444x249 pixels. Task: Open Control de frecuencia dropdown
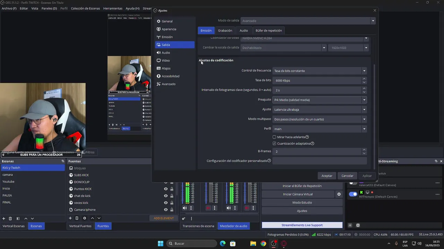tap(319, 71)
